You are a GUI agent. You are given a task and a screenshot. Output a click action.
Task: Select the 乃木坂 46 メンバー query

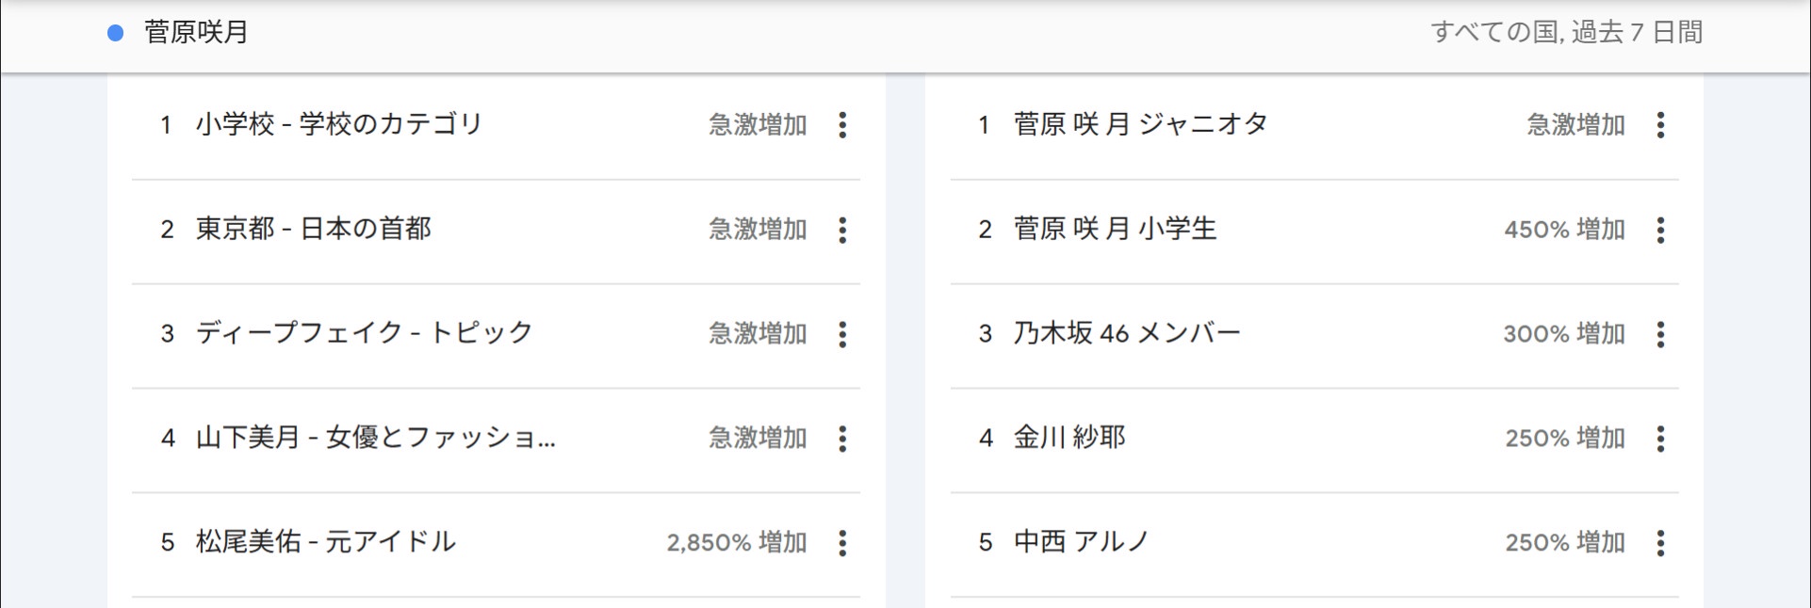coord(1127,334)
